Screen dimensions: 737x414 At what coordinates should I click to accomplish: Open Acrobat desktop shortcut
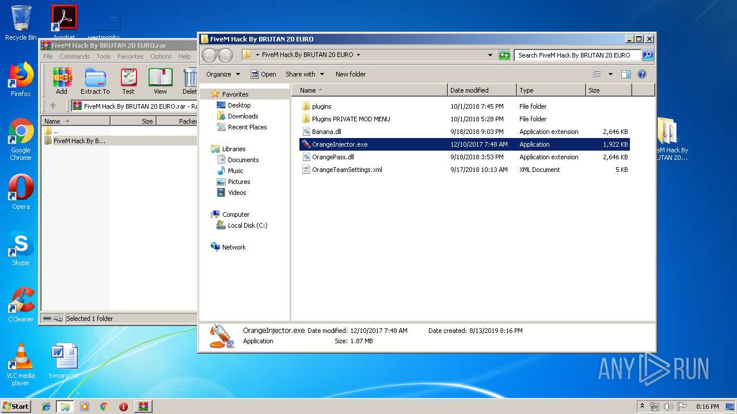(64, 23)
